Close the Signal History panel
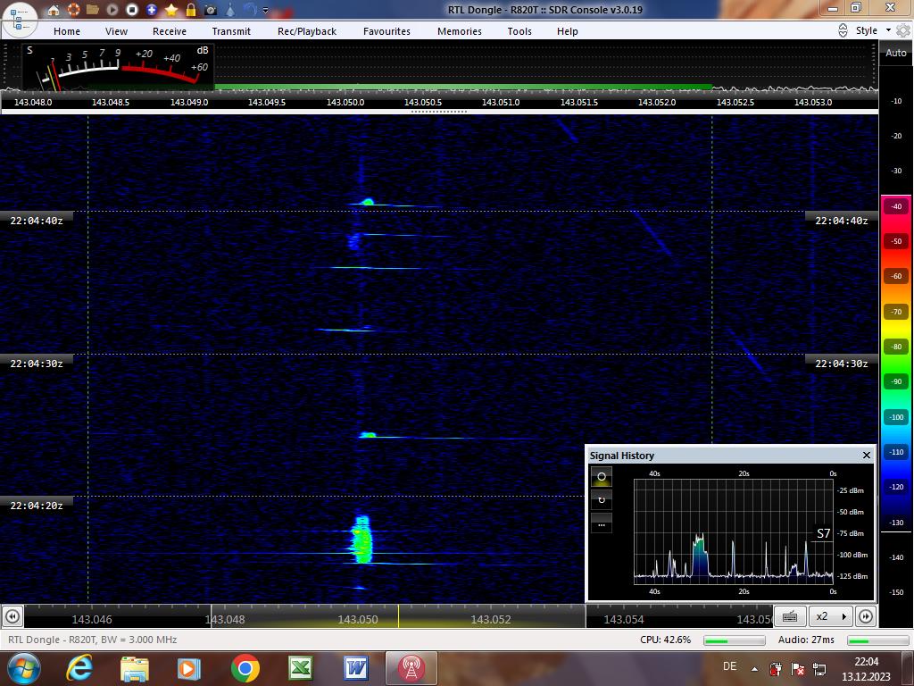This screenshot has width=914, height=686. coord(866,455)
